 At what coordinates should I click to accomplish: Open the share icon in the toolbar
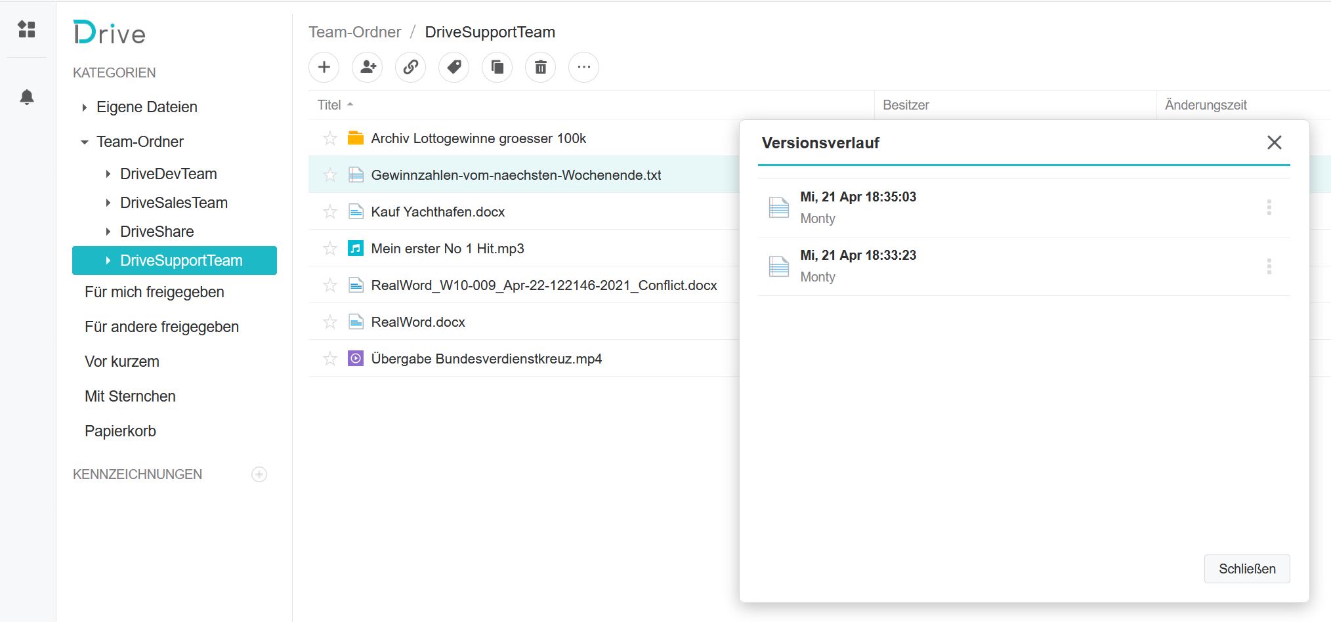[368, 67]
